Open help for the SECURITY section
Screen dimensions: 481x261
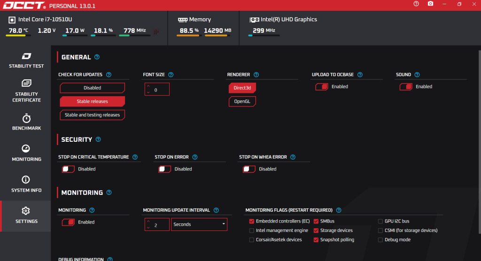tap(98, 139)
